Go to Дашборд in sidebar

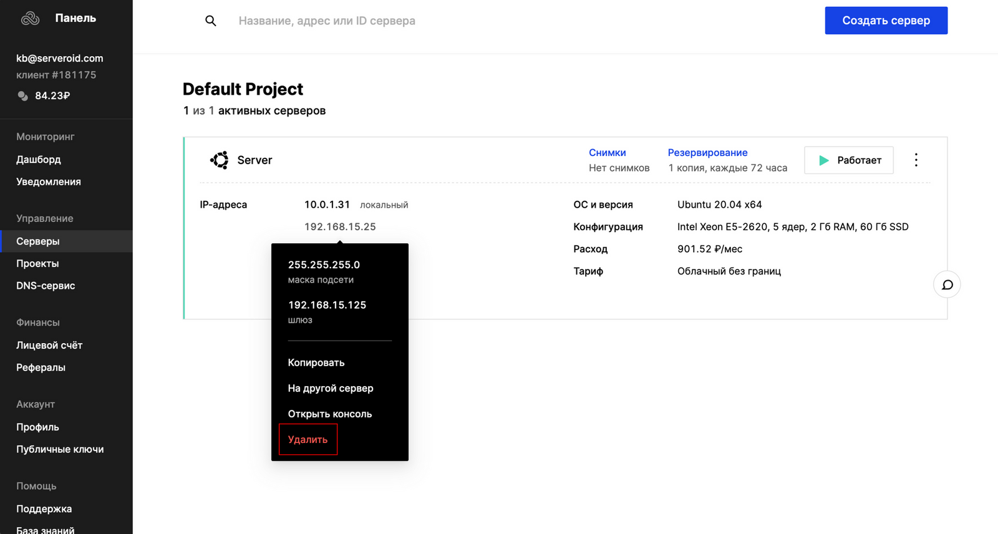(x=39, y=159)
